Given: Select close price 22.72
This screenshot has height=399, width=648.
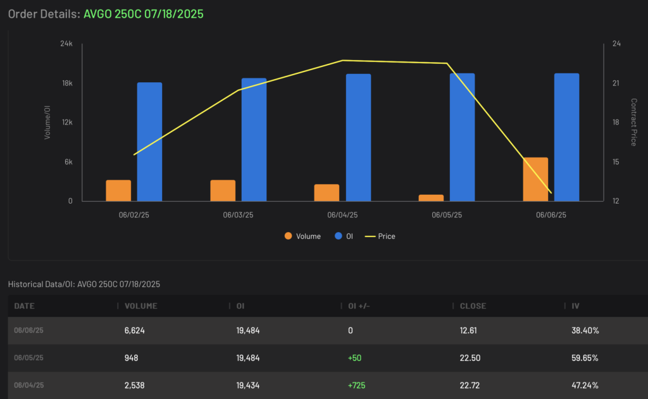Looking at the screenshot, I should pos(470,385).
